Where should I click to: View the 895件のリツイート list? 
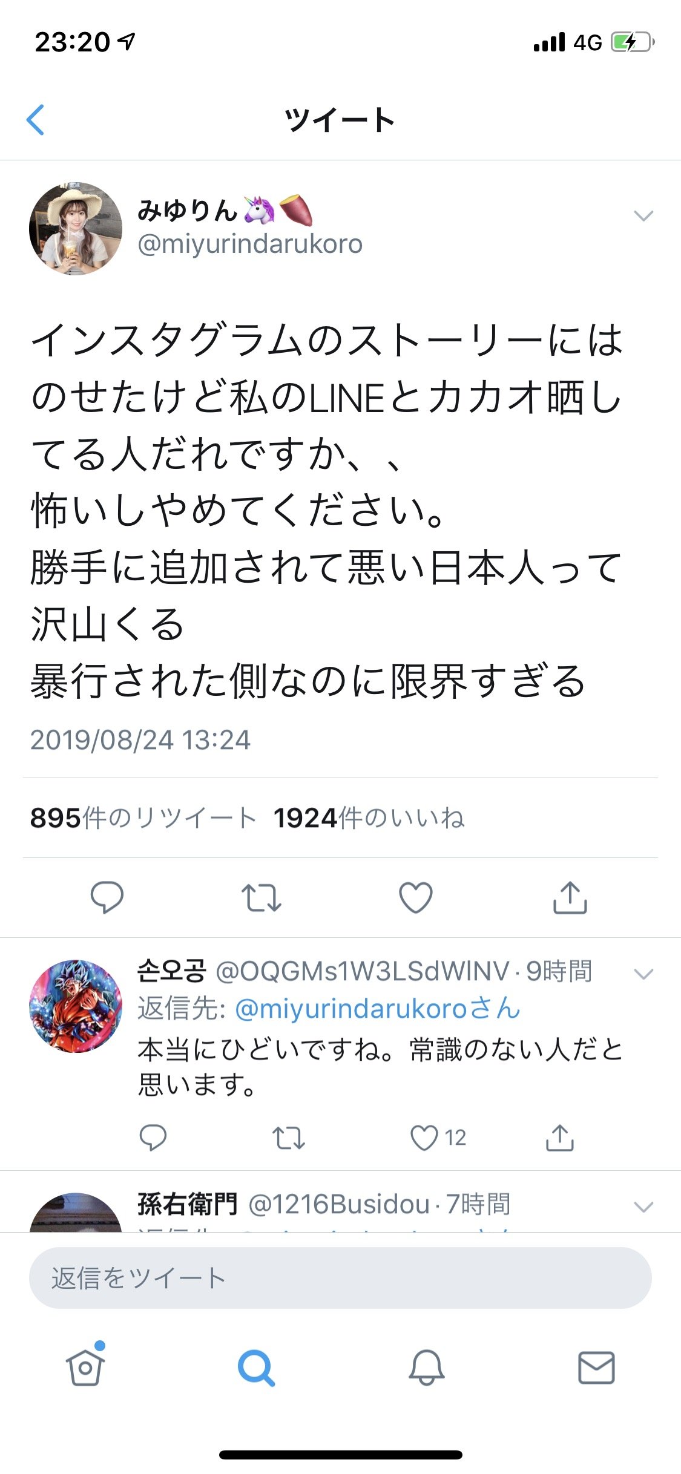pyautogui.click(x=143, y=818)
